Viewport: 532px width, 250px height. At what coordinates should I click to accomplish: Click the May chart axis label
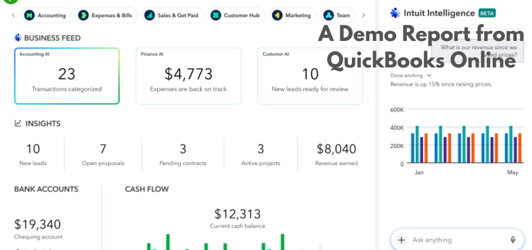coord(513,172)
